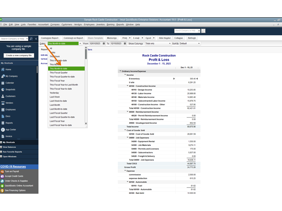Click the From date field

pyautogui.click(x=96, y=44)
